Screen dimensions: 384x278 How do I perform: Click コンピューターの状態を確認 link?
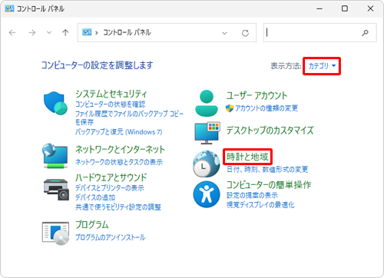pos(111,104)
